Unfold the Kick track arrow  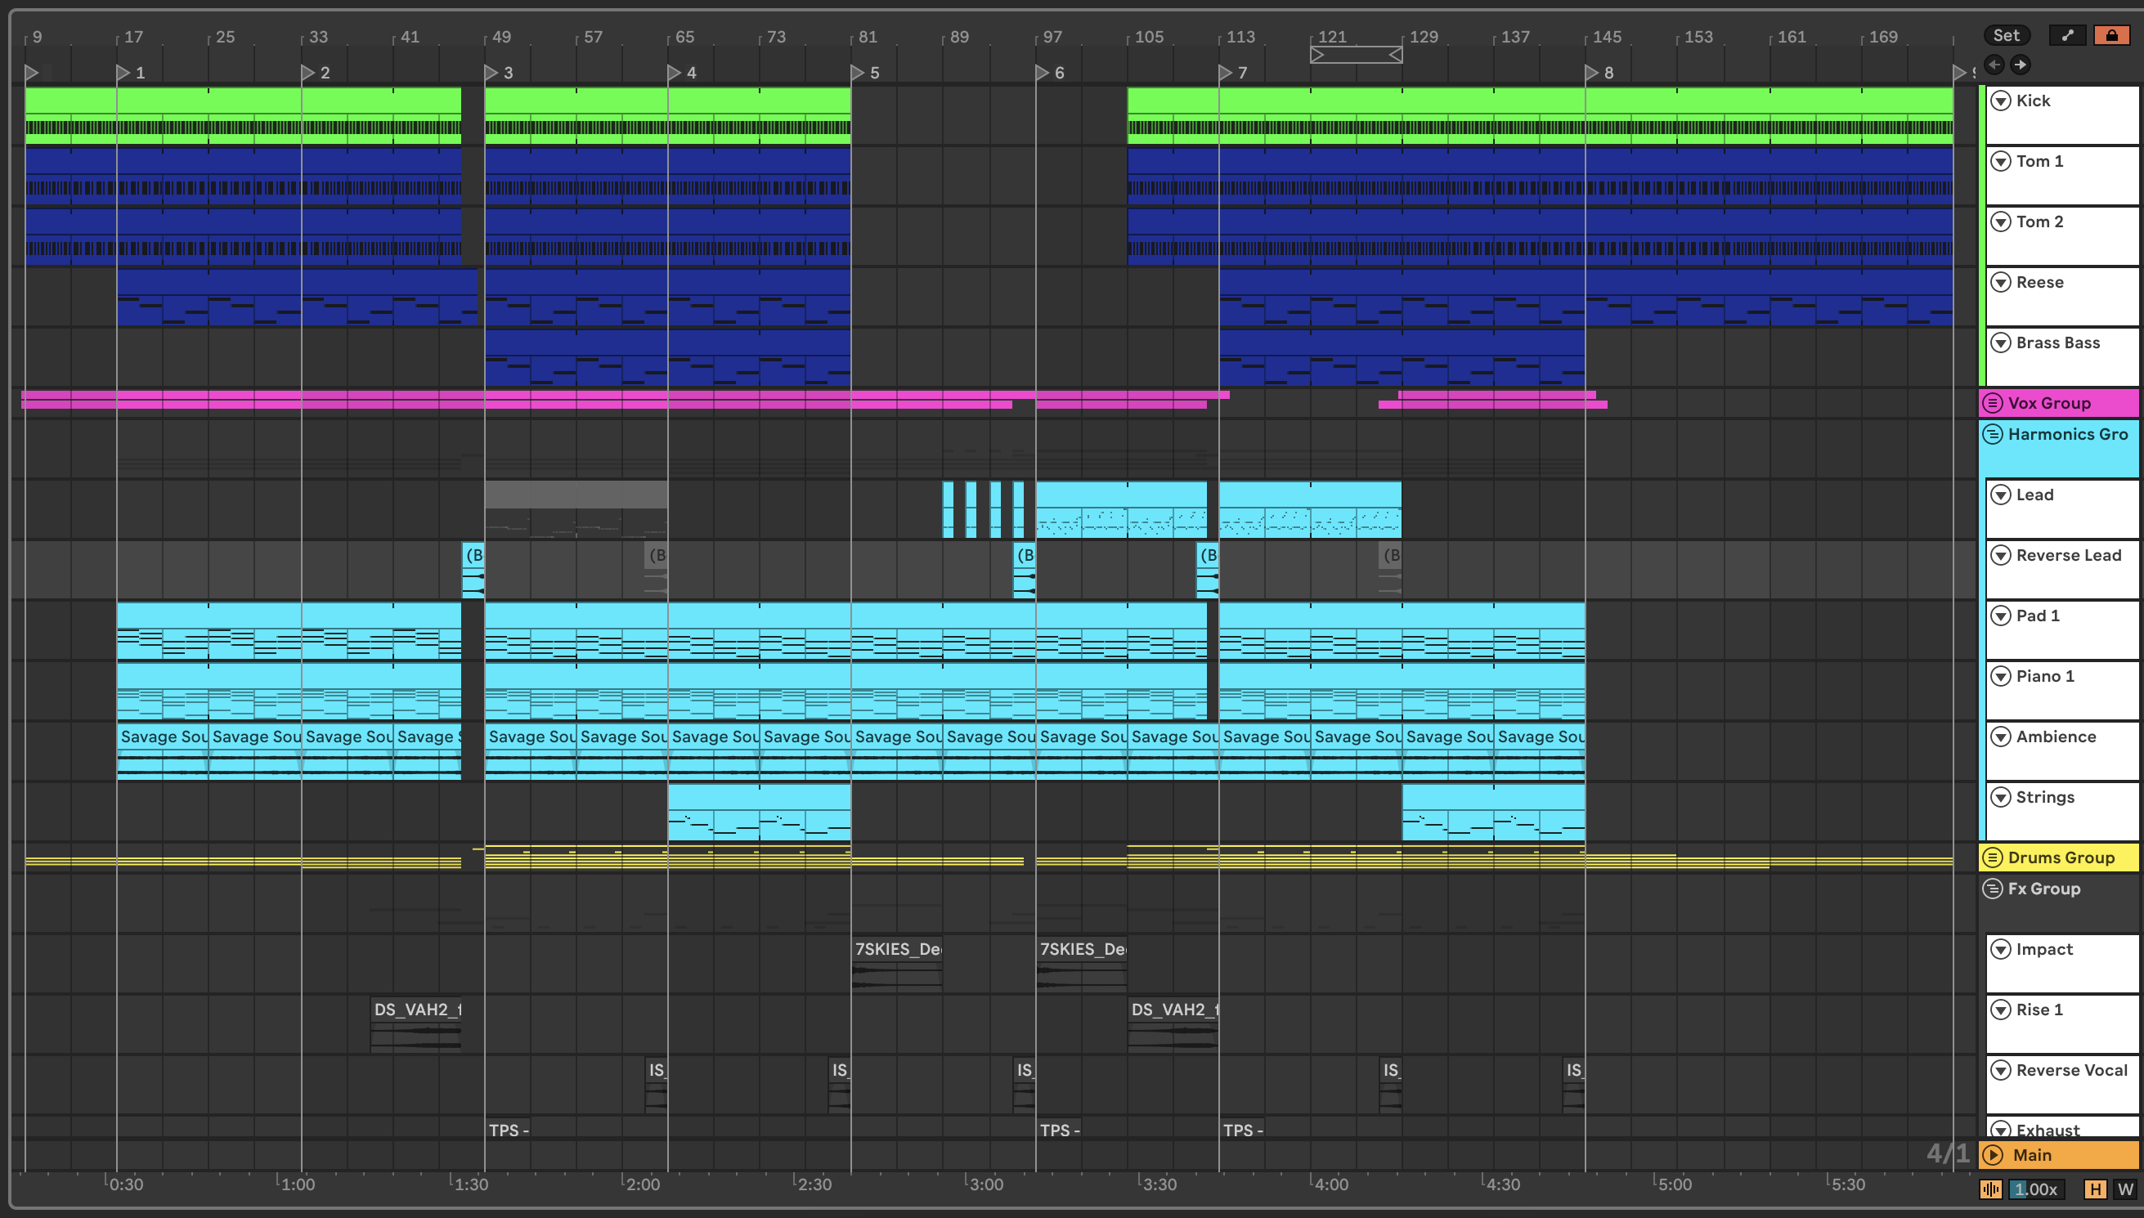[2000, 101]
